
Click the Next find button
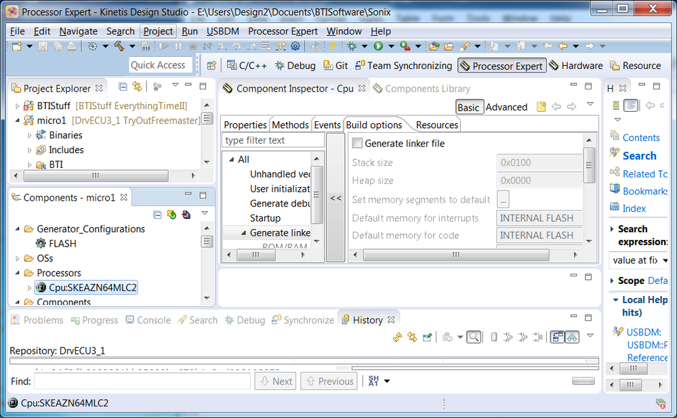pos(275,381)
